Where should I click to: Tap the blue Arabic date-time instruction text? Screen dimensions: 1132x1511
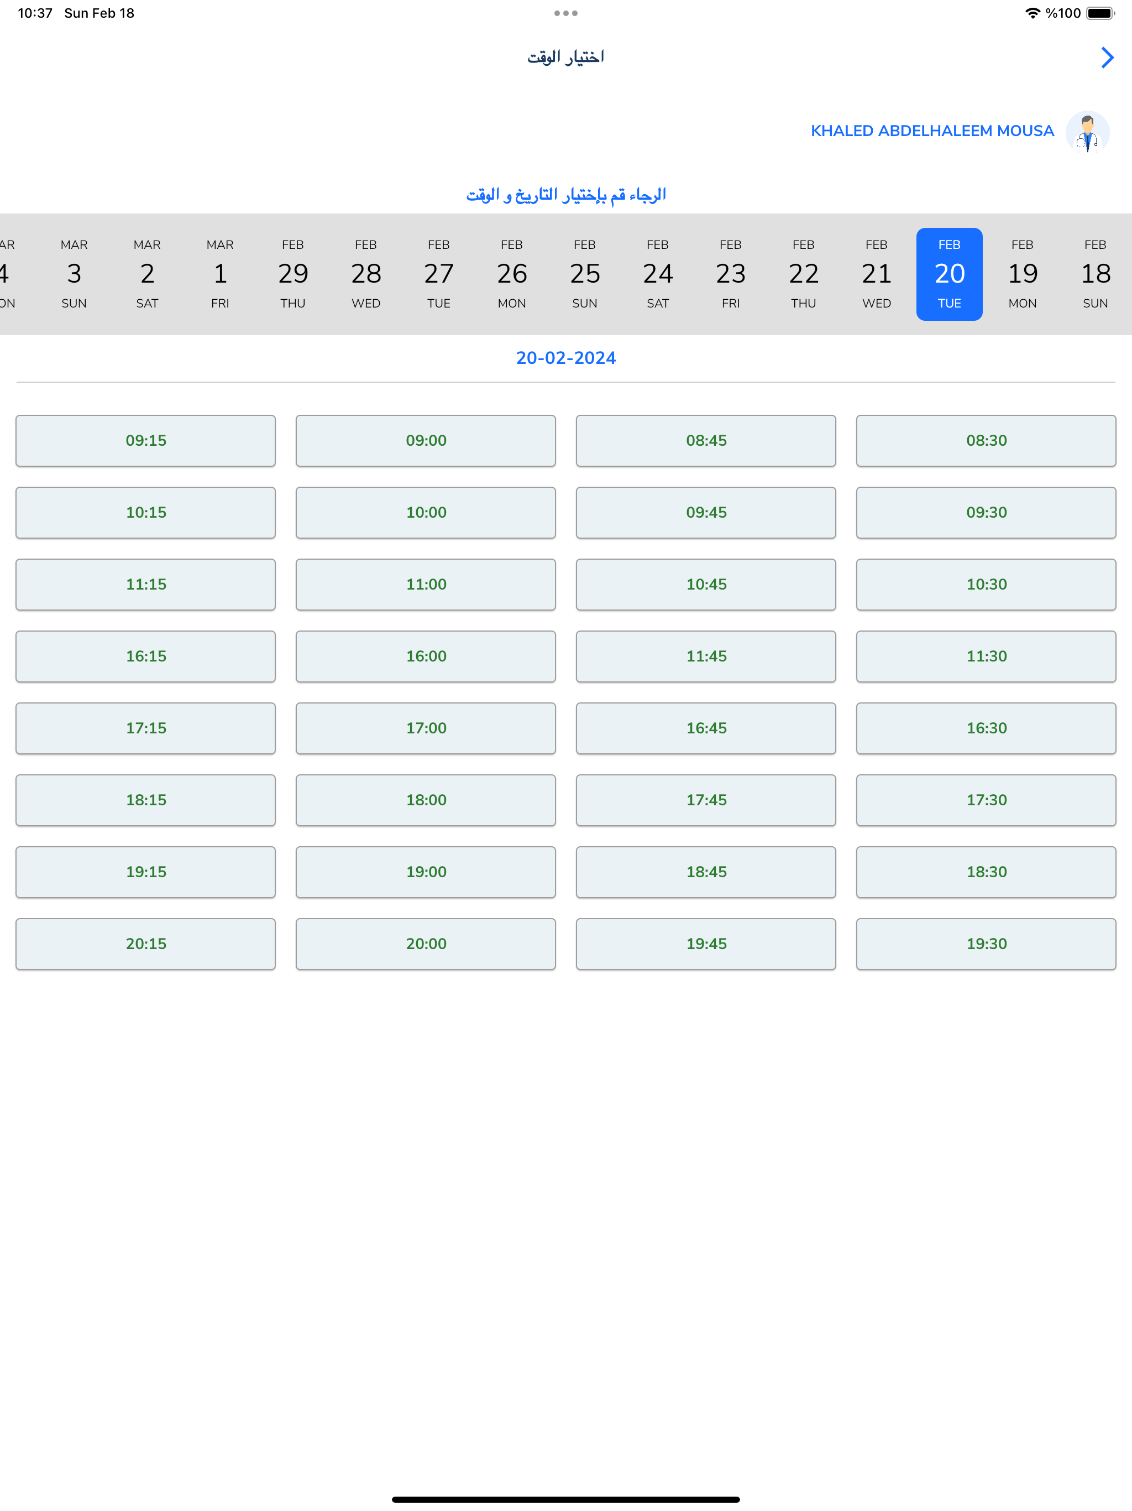tap(566, 195)
